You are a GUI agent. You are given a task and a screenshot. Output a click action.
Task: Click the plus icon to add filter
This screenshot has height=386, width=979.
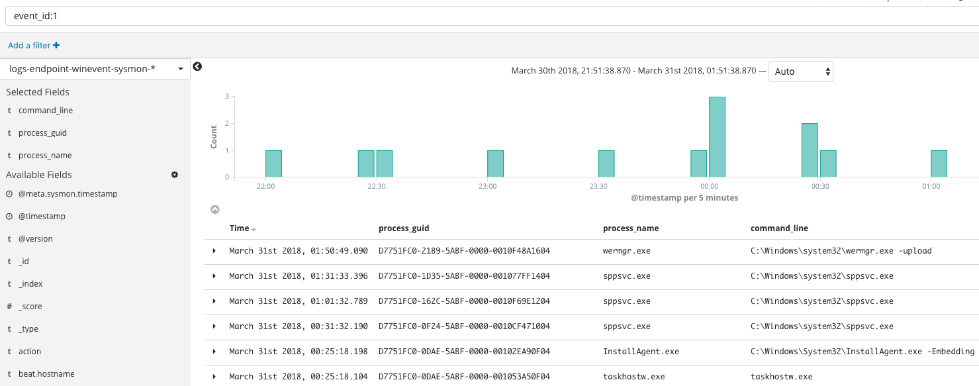pos(56,46)
